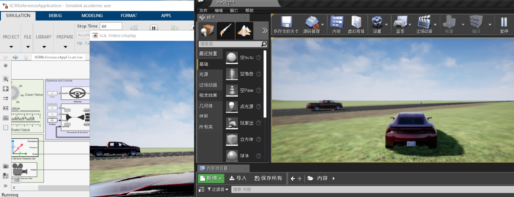Image resolution: width=514 pixels, height=197 pixels.
Task: Open Source Control (源码管理) toolbar icon
Action: [x=311, y=22]
